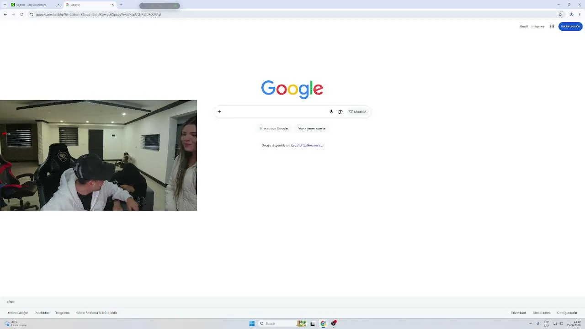Go back to the previous page
This screenshot has height=329, width=585.
coord(5,14)
